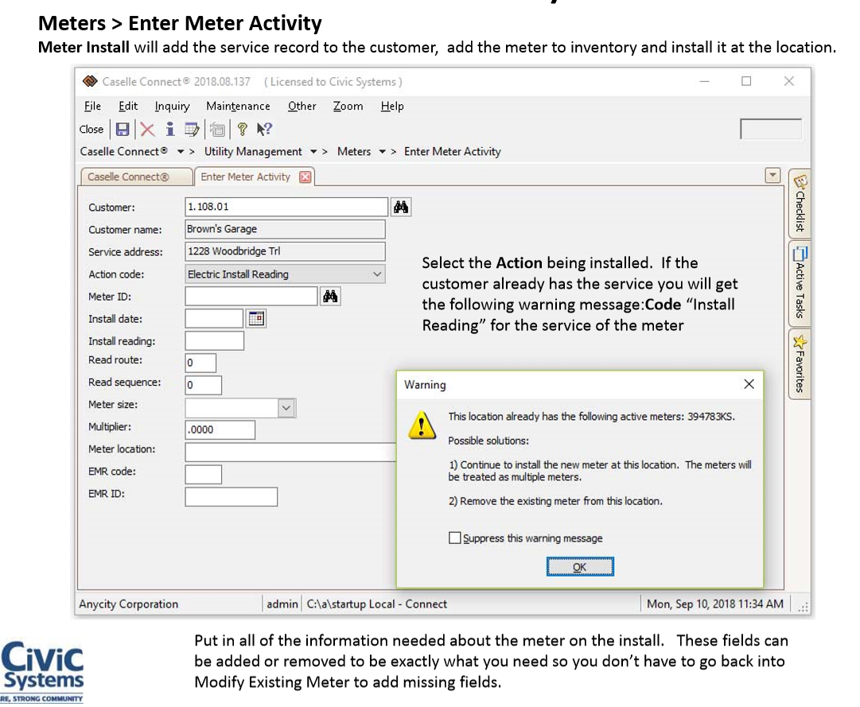The width and height of the screenshot is (860, 707).
Task: Click the notes page toolbar icon
Action: pos(192,130)
